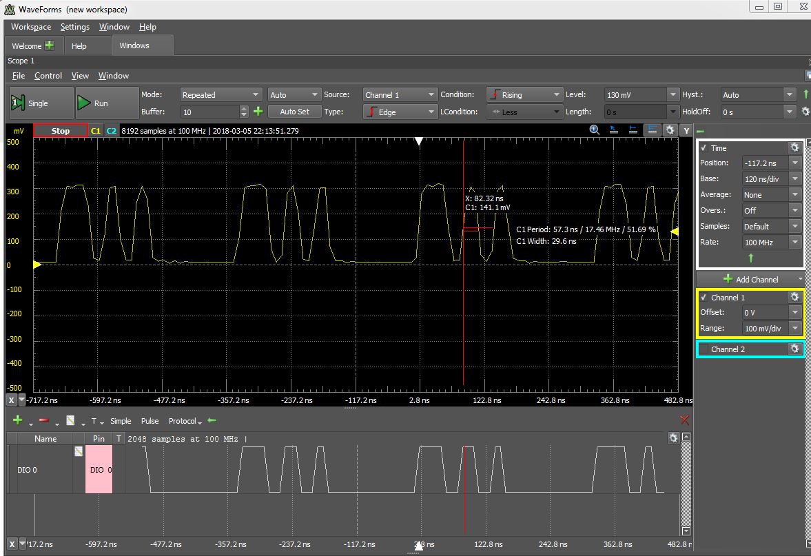This screenshot has height=556, width=811.
Task: Open the Scope Control menu
Action: 48,76
